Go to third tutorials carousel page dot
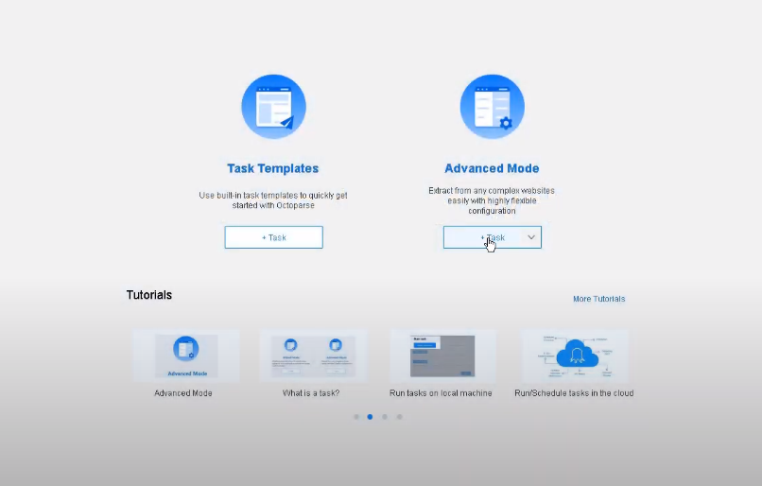762x486 pixels. [385, 417]
